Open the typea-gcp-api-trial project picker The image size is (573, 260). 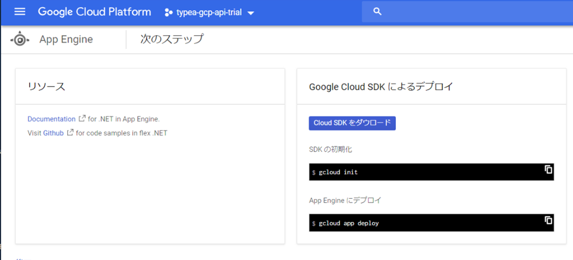[x=209, y=12]
